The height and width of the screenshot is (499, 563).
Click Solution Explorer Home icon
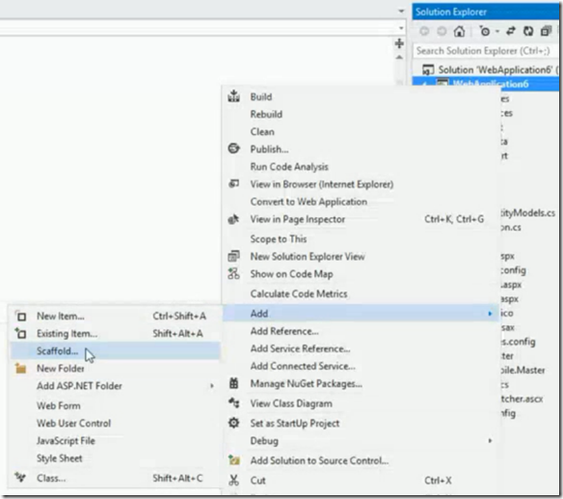click(459, 31)
